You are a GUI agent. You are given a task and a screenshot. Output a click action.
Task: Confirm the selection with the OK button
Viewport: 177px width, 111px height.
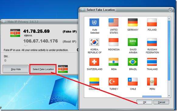point(144,102)
